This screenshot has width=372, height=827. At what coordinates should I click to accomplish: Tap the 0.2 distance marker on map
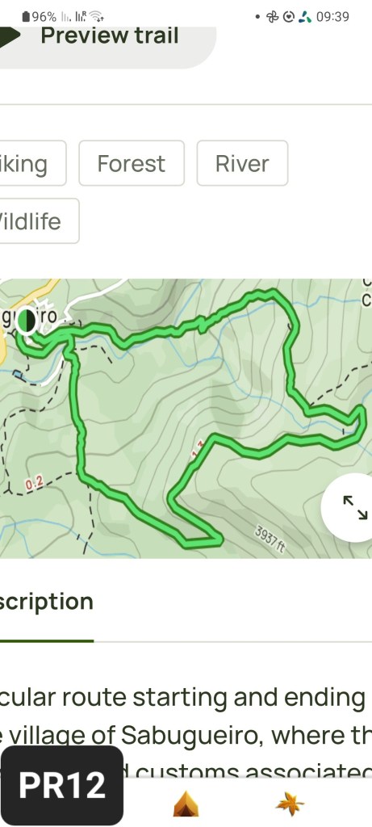(x=35, y=483)
